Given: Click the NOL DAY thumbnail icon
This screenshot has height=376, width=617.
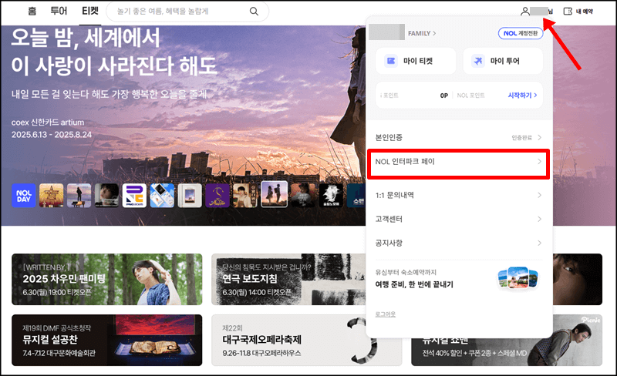Looking at the screenshot, I should tap(24, 196).
